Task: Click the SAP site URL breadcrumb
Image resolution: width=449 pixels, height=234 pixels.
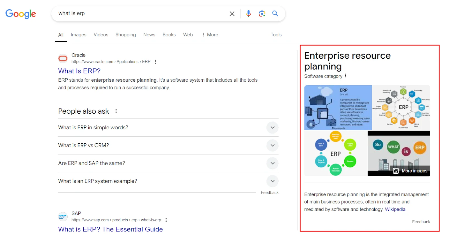Action: (x=116, y=220)
